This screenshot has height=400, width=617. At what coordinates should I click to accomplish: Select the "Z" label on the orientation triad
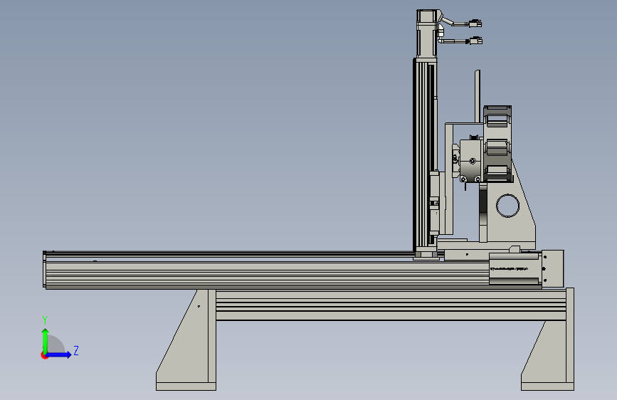coord(76,350)
